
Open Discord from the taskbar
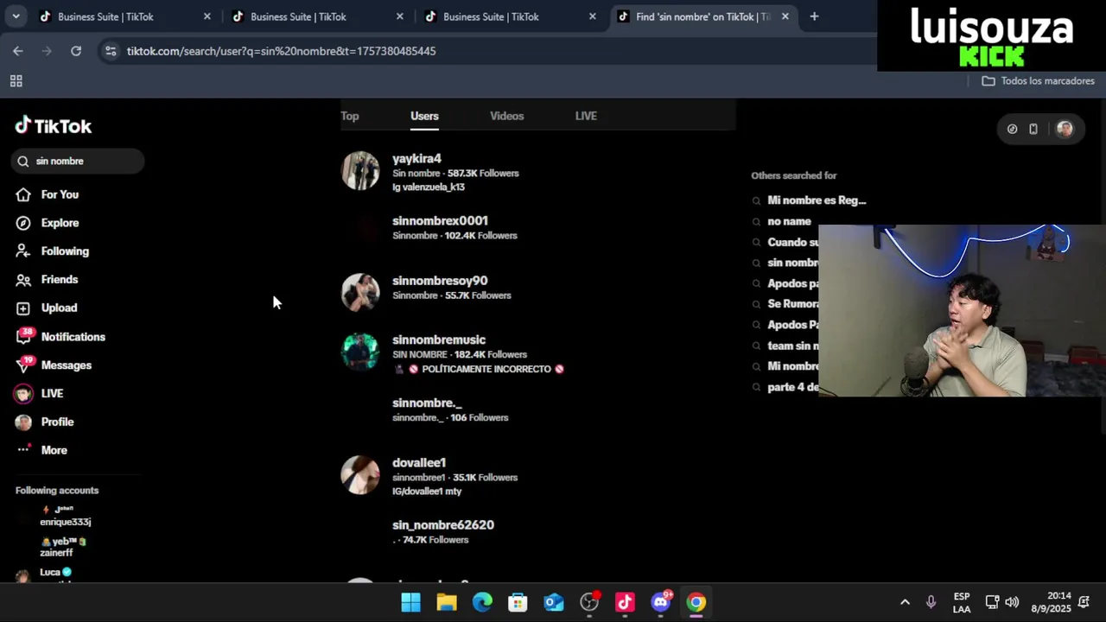661,602
